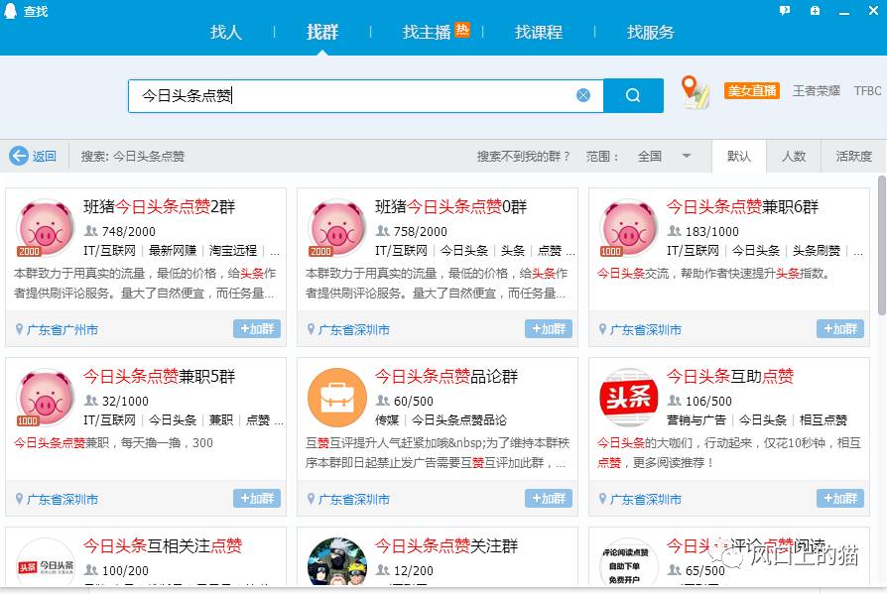This screenshot has height=594, width=887.
Task: Click the security lock icon in title bar
Action: pos(816,10)
